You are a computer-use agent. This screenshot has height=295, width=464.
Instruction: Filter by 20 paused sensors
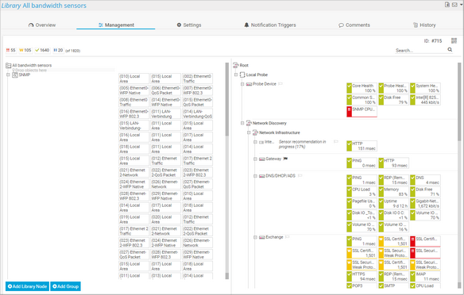[58, 50]
